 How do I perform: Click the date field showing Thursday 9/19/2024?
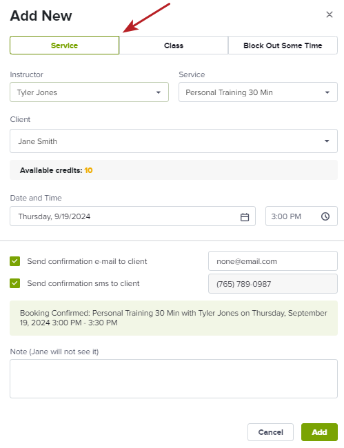[x=132, y=216]
